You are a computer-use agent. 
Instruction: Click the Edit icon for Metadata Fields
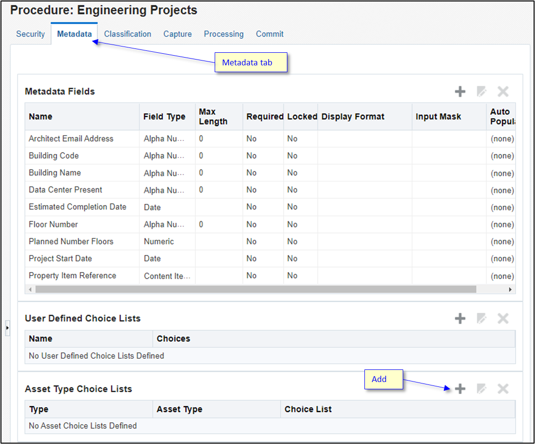click(481, 91)
